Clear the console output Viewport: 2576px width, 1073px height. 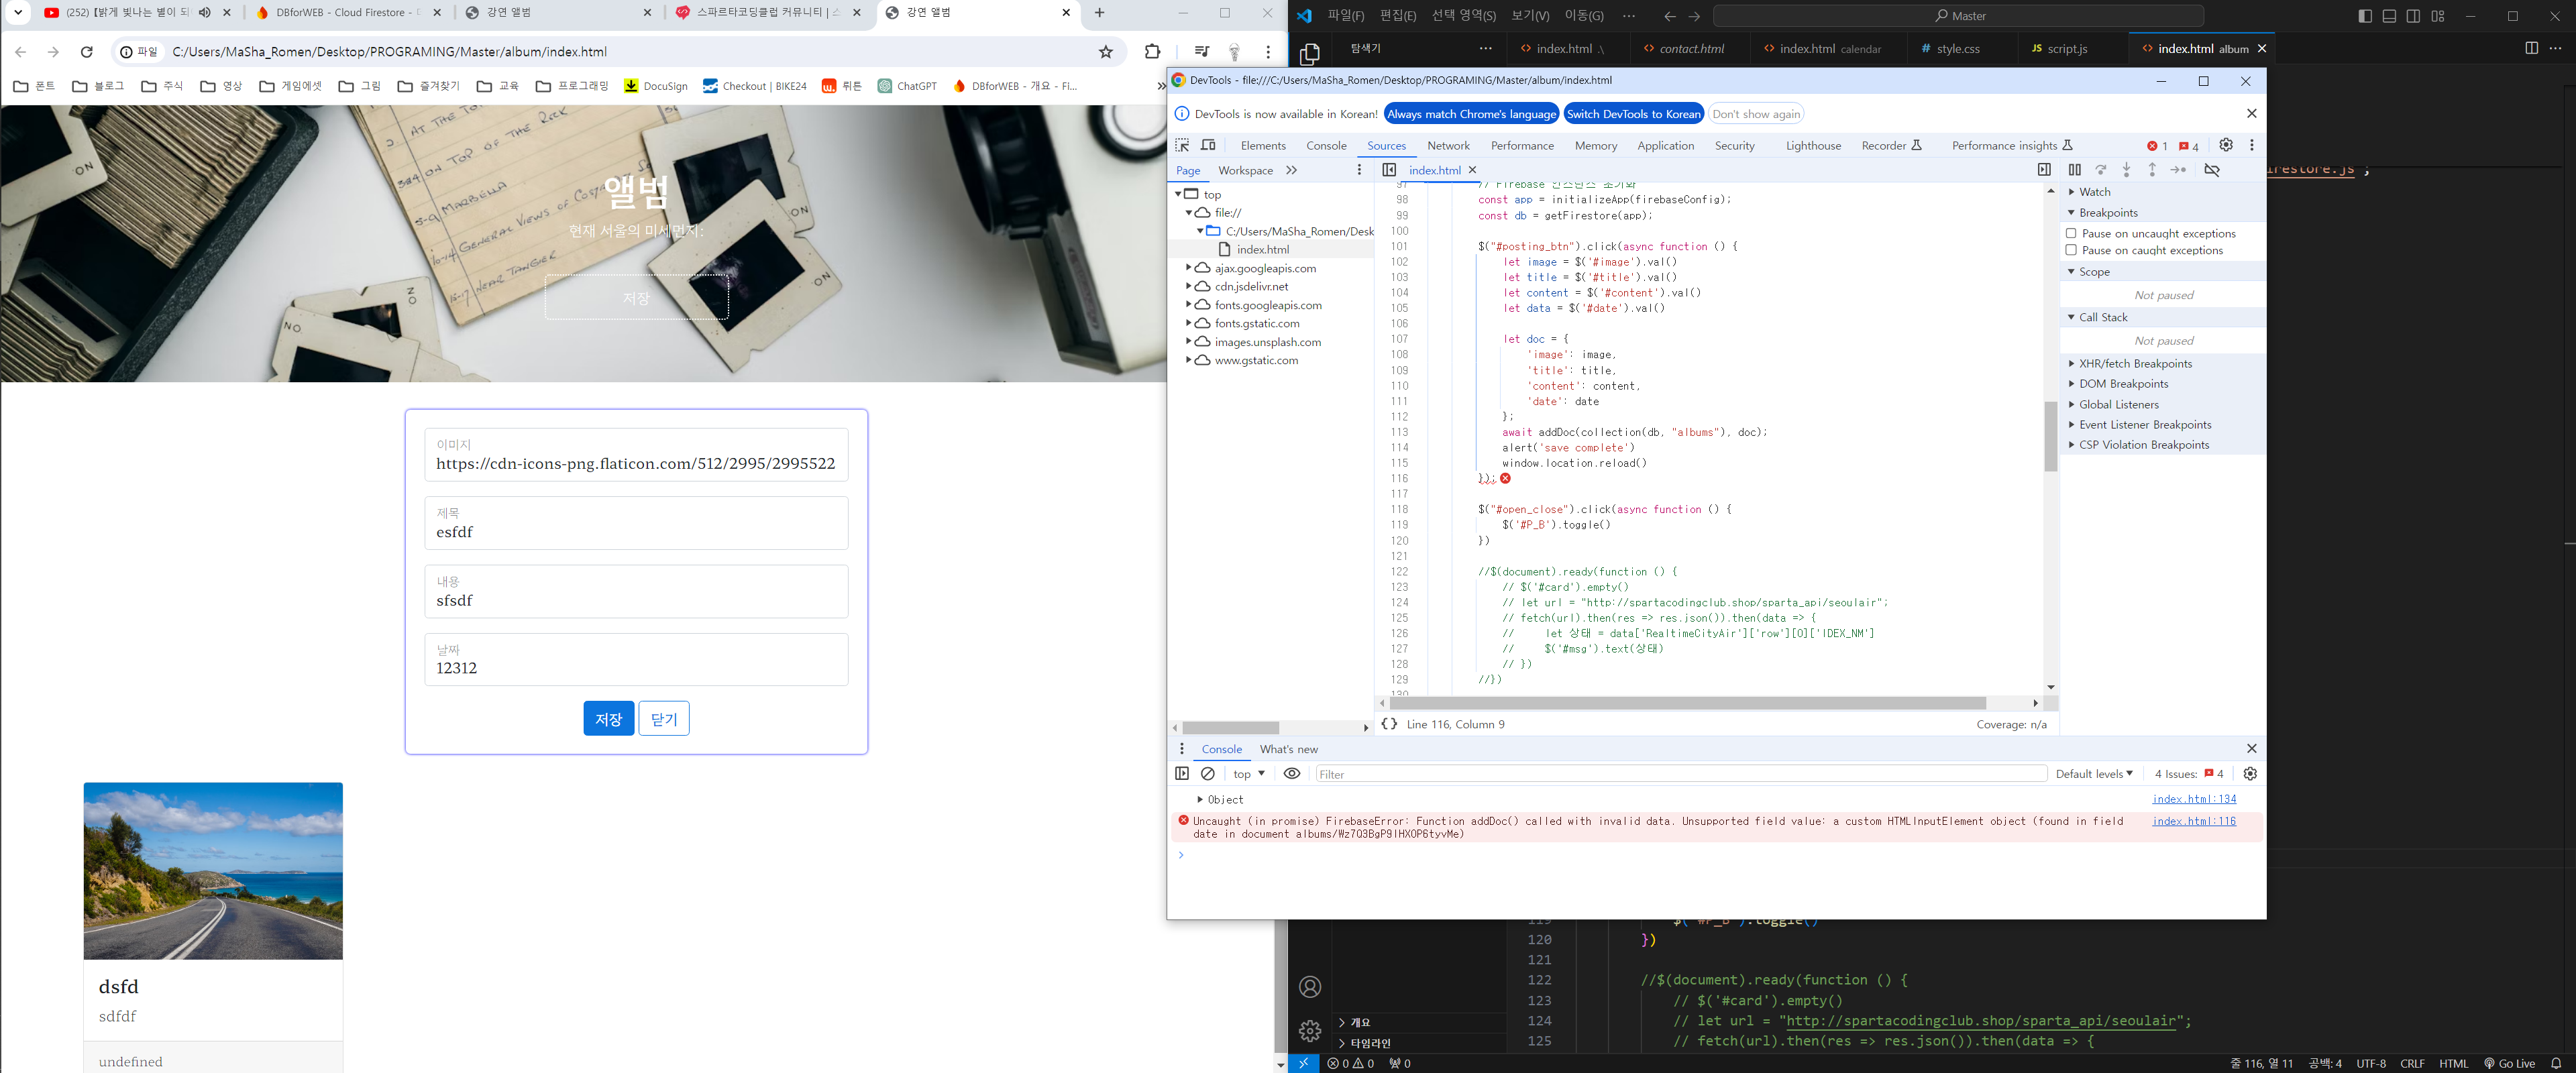1208,773
